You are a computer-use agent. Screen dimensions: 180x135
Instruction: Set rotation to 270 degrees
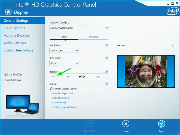98,77
